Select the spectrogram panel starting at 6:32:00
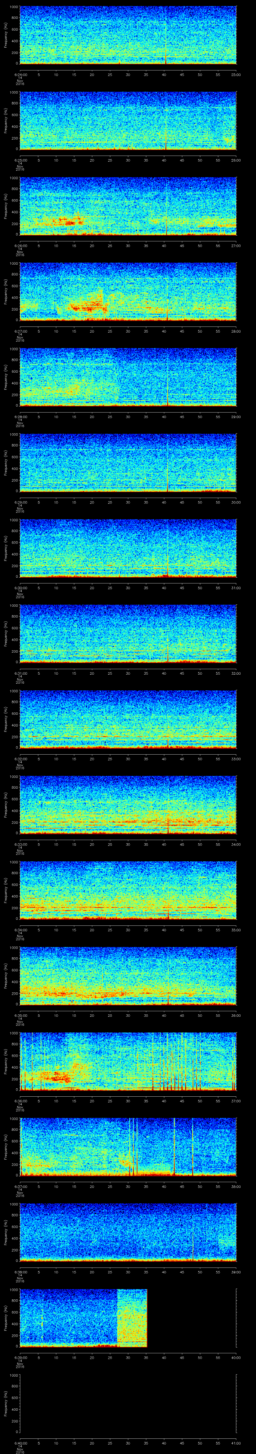The width and height of the screenshot is (256, 1454). [128, 719]
